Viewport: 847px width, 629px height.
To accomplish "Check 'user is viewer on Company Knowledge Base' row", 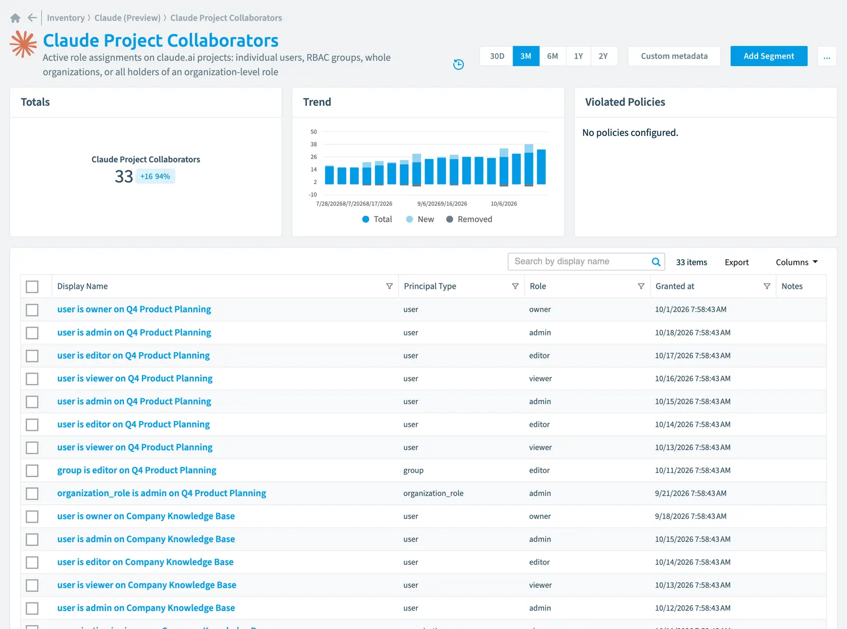I will coord(32,585).
